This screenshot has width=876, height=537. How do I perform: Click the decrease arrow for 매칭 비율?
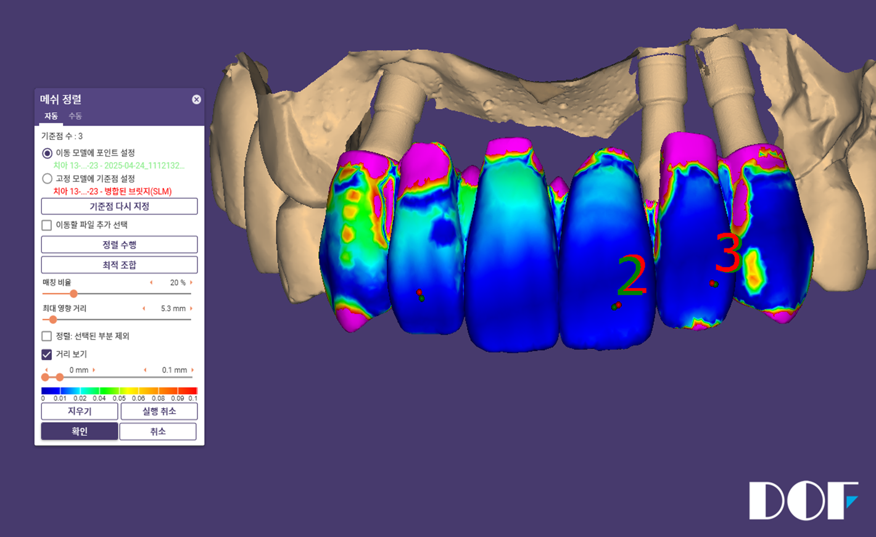pos(151,282)
